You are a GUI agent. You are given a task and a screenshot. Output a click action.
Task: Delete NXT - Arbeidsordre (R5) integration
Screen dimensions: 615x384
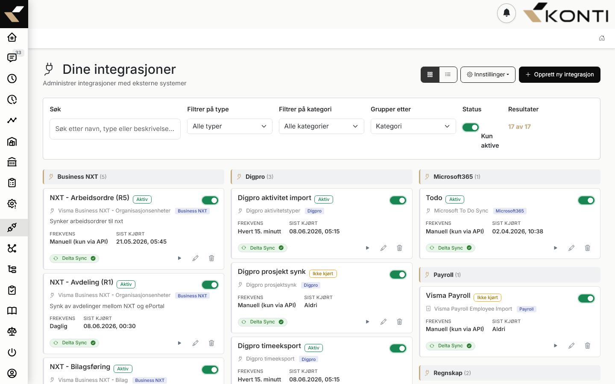coord(211,258)
